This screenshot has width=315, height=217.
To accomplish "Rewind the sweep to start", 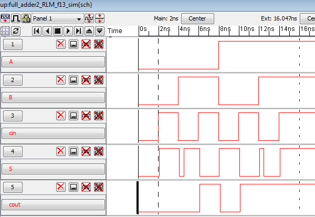I will (x=37, y=31).
